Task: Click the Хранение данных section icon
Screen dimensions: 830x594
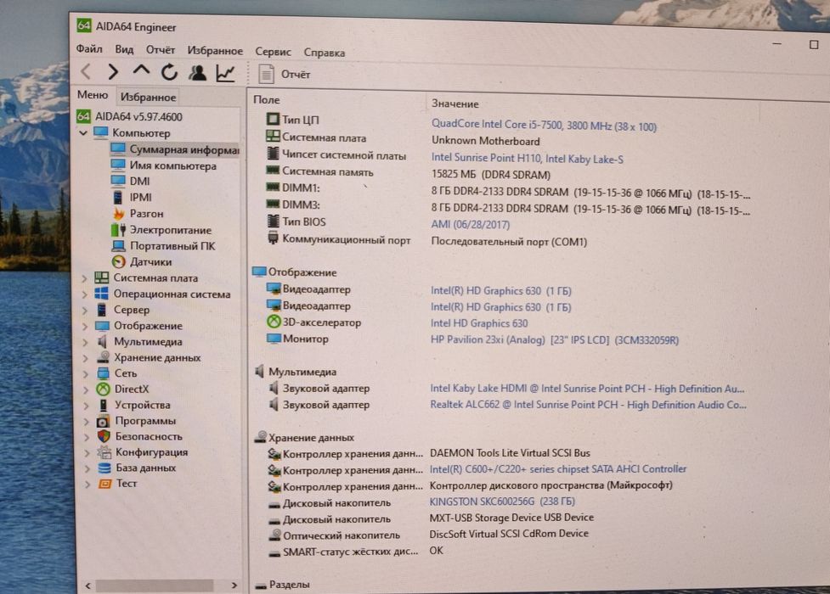Action: (x=260, y=437)
